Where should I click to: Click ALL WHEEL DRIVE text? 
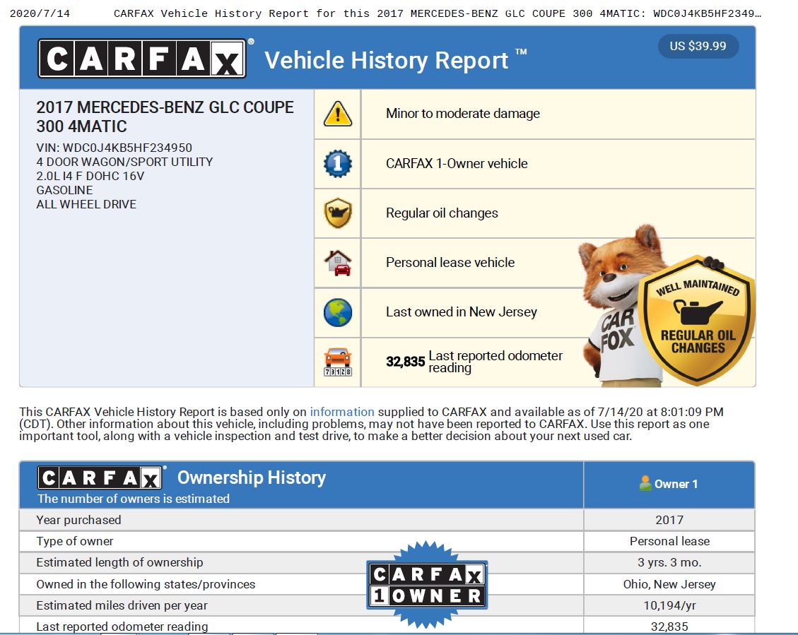click(86, 204)
